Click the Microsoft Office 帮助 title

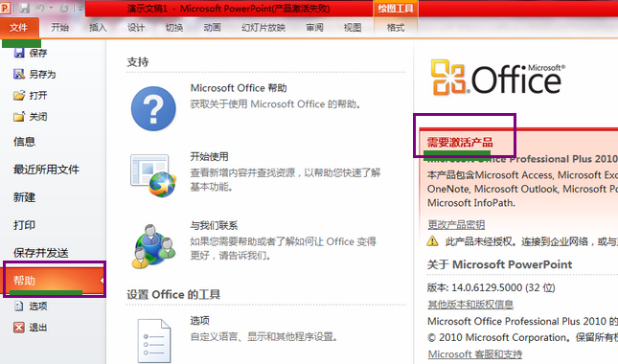pyautogui.click(x=239, y=88)
